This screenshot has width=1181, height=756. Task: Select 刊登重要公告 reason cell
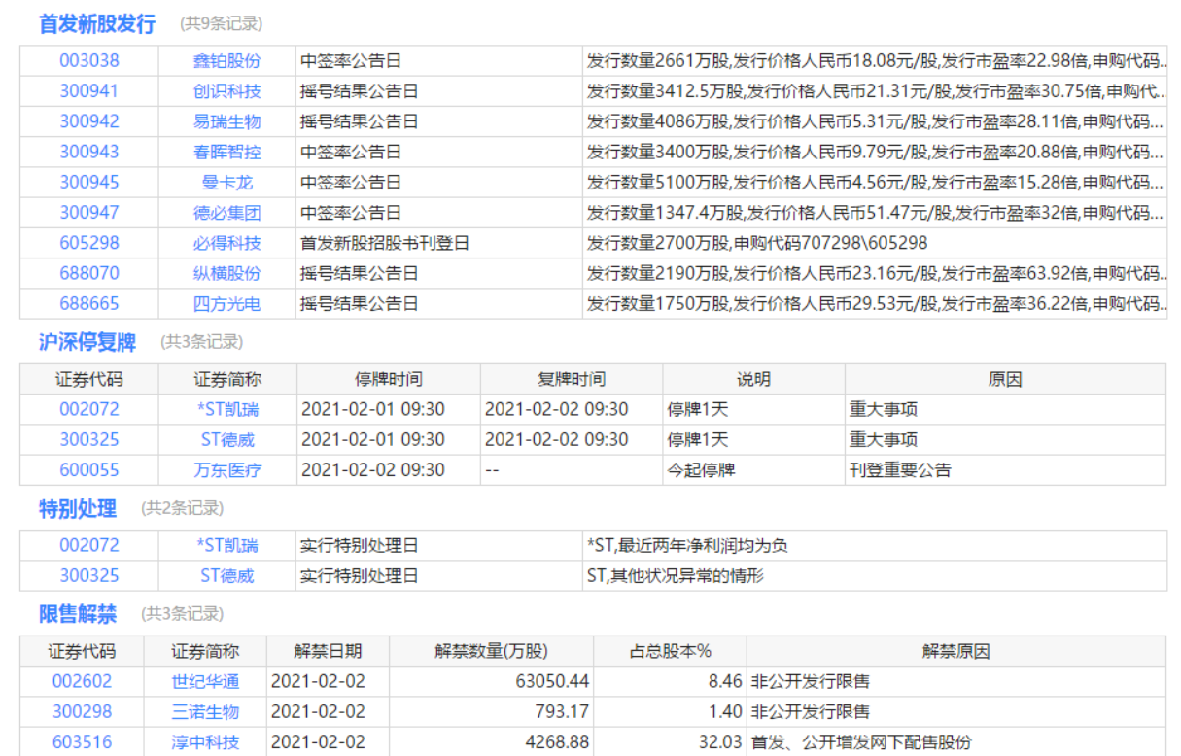click(x=1005, y=470)
